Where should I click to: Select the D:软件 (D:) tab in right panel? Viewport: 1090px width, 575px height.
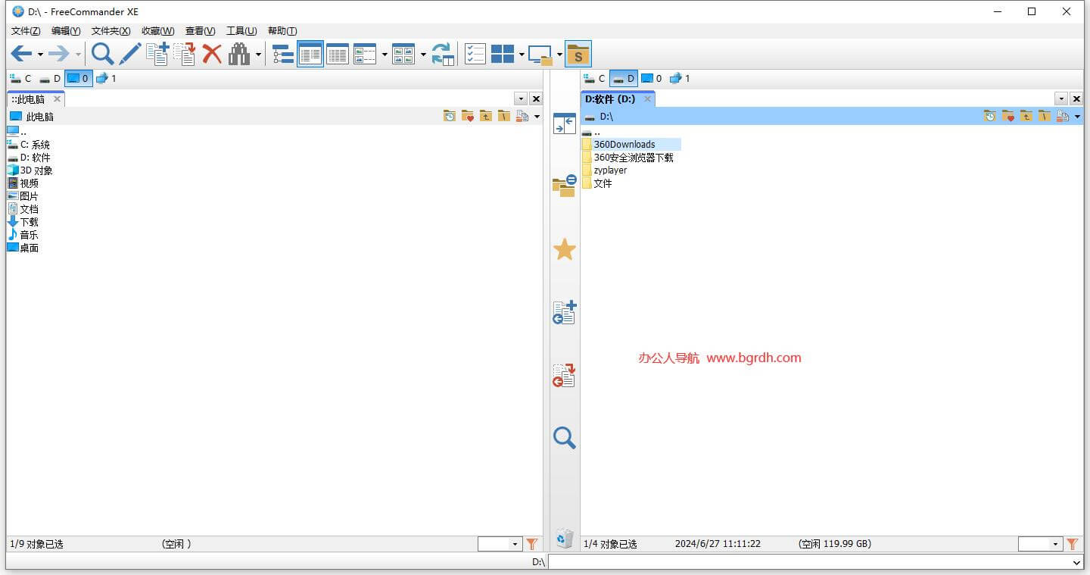point(610,99)
